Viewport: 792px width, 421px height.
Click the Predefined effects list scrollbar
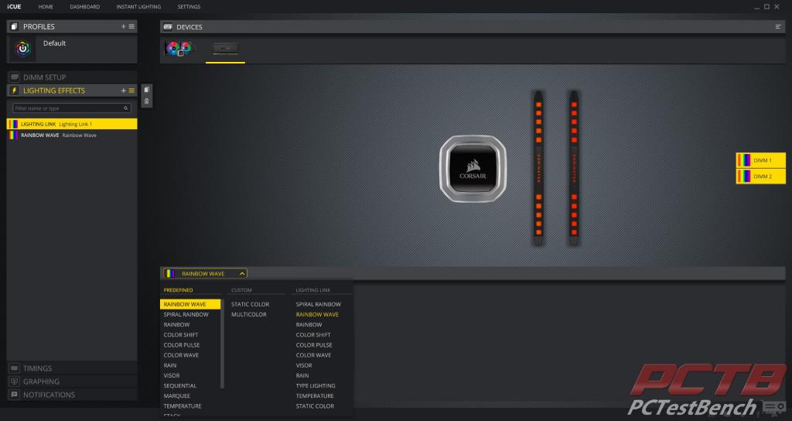pyautogui.click(x=222, y=344)
